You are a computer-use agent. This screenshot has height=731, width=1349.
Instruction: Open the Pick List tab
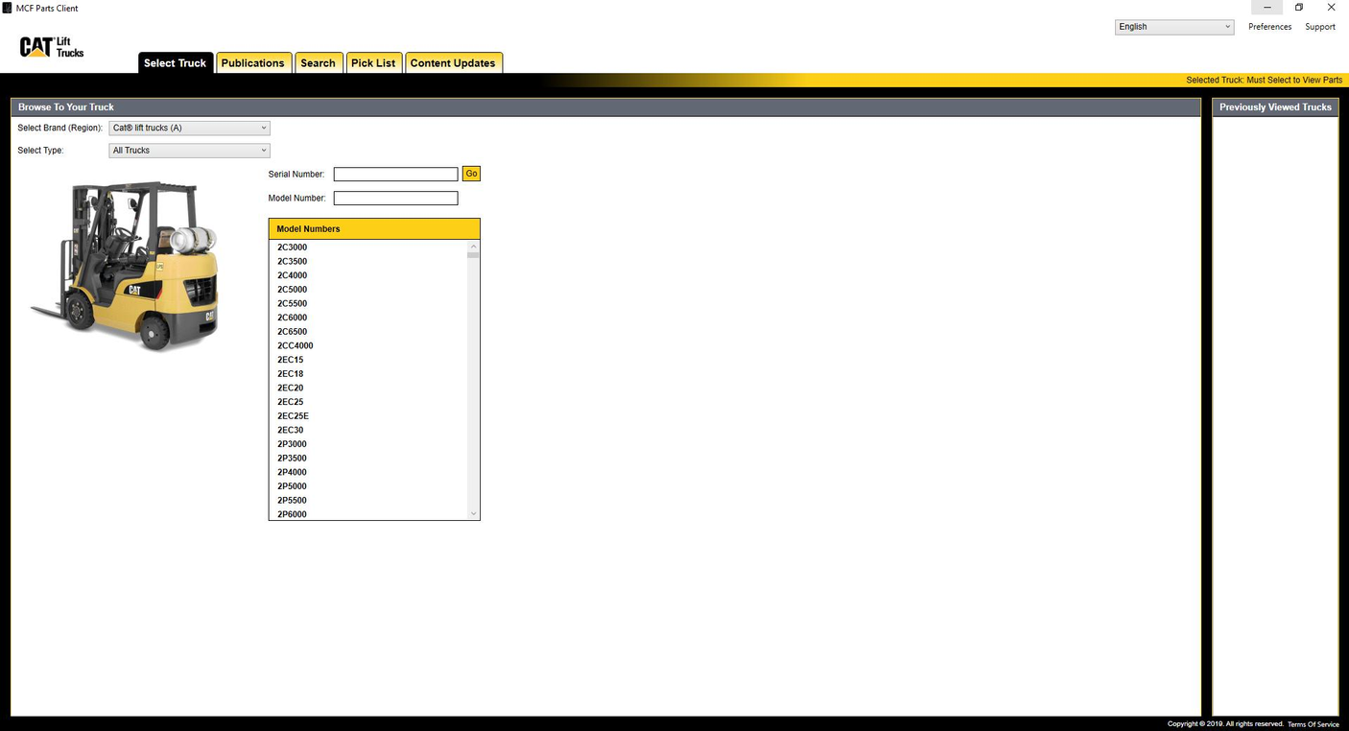pos(373,62)
